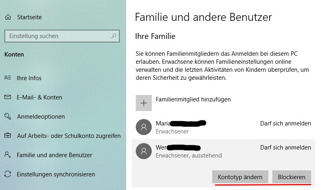Click the E-Mail- & Konten envelope icon
This screenshot has width=330, height=190.
[8, 97]
